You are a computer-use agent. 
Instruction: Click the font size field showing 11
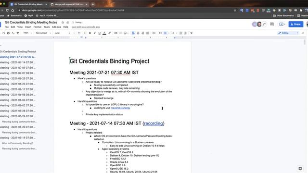point(79,33)
